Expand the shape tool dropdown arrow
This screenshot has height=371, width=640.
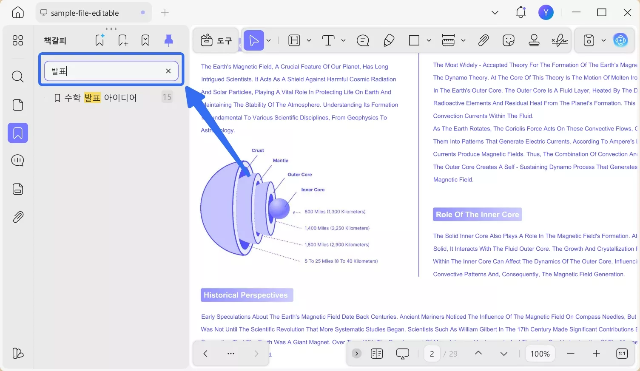[429, 40]
